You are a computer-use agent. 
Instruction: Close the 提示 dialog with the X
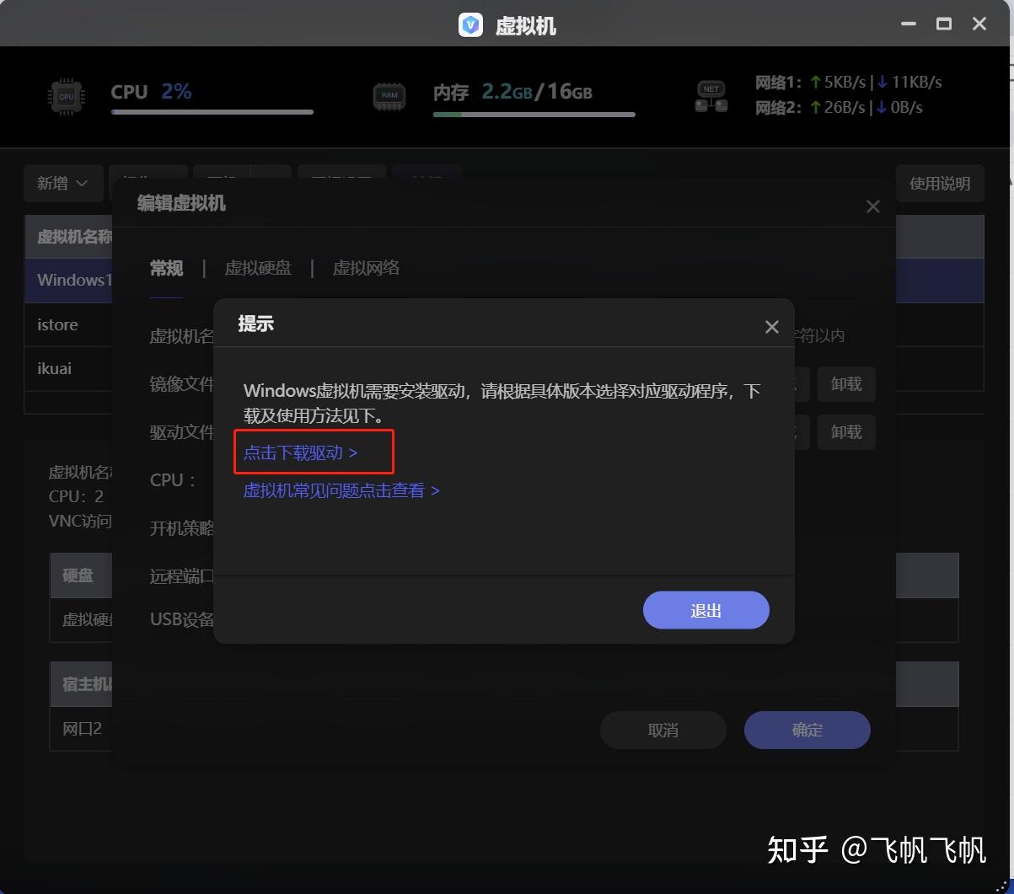(x=771, y=326)
